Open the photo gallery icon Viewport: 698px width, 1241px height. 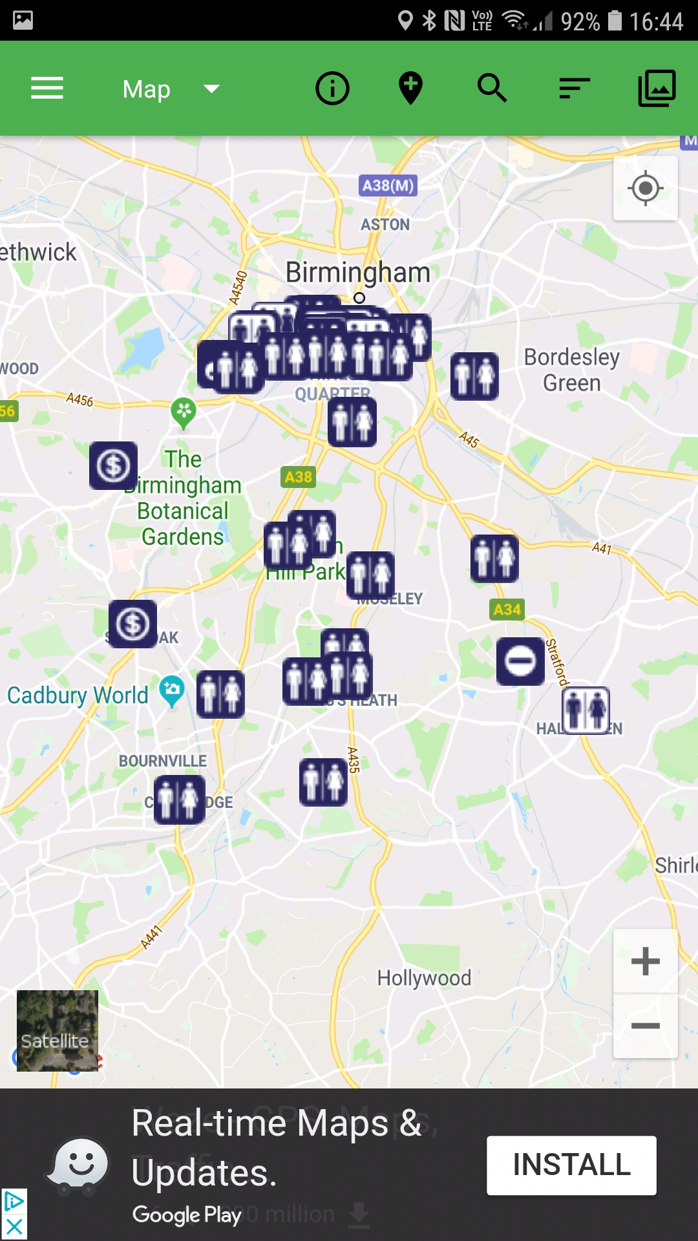[657, 89]
